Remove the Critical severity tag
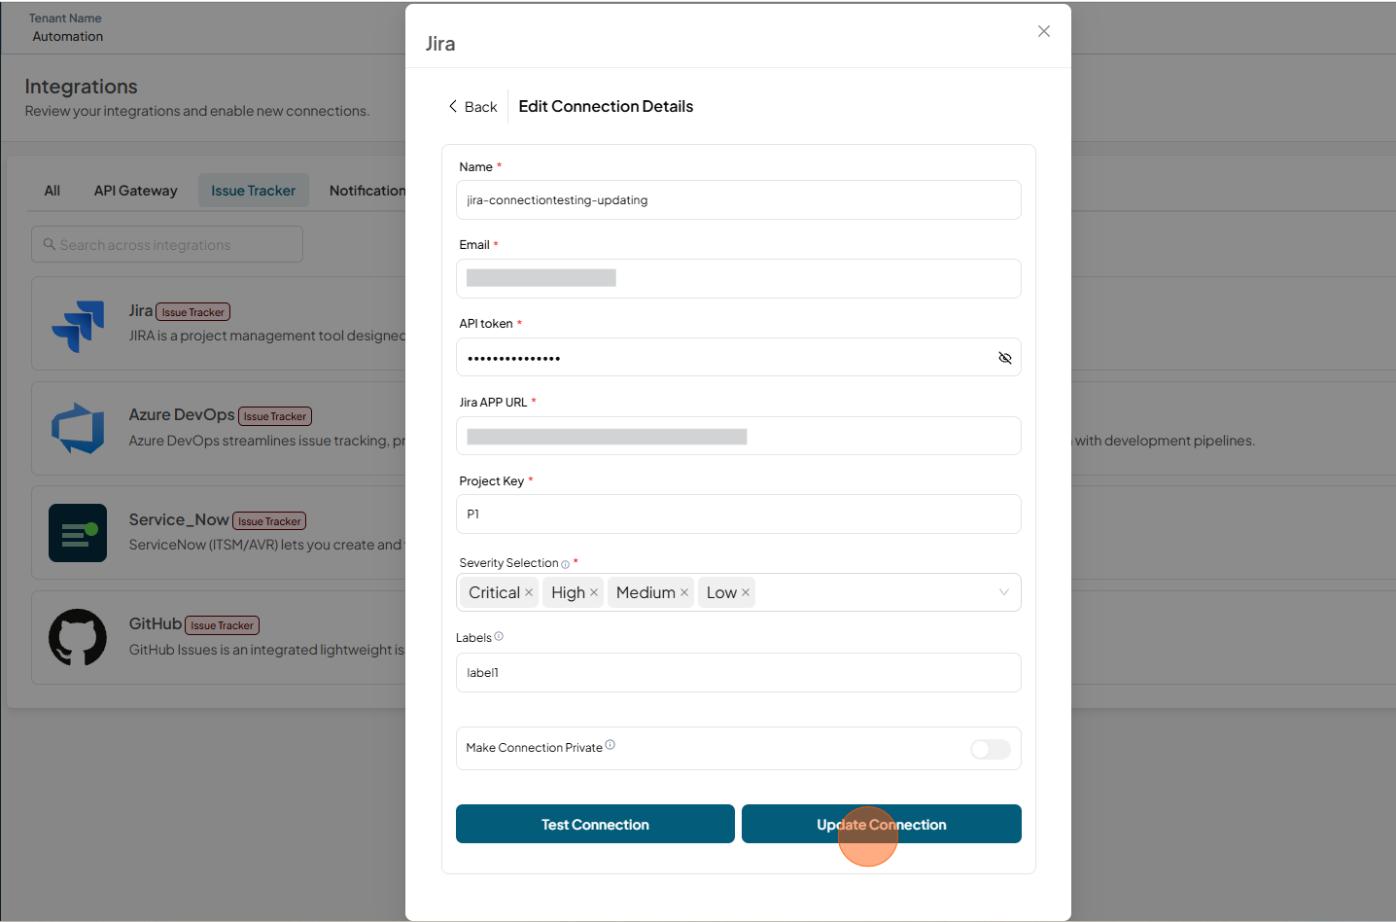The image size is (1396, 922). [x=529, y=592]
